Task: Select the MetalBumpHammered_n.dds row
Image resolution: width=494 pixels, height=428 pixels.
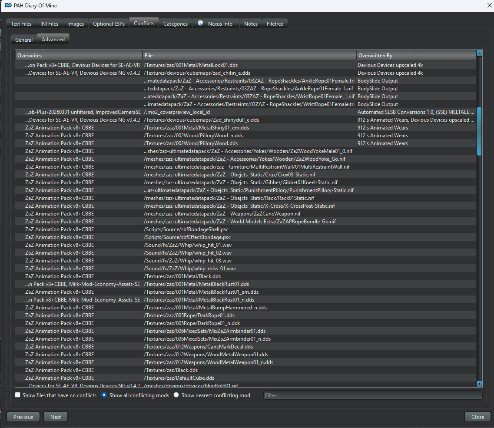Action: [246, 308]
